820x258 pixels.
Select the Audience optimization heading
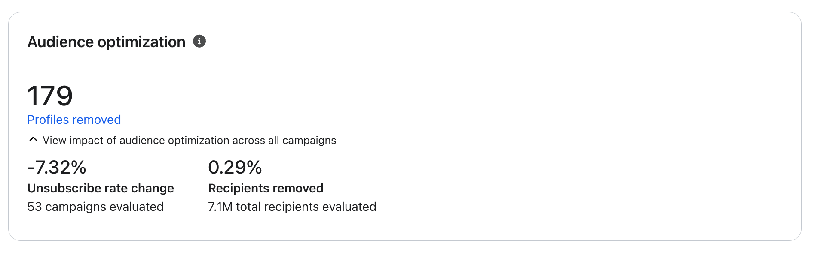106,42
